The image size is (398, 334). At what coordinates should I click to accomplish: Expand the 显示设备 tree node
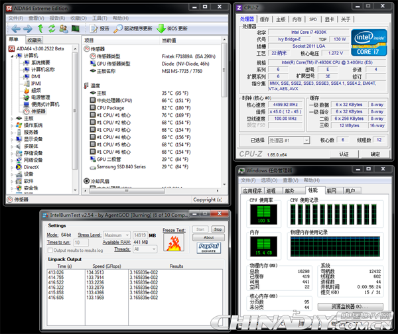(12, 139)
